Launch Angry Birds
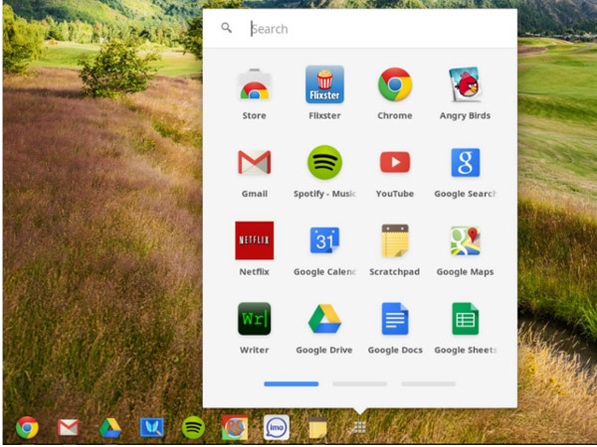Viewport: 597px width, 447px height. point(466,84)
